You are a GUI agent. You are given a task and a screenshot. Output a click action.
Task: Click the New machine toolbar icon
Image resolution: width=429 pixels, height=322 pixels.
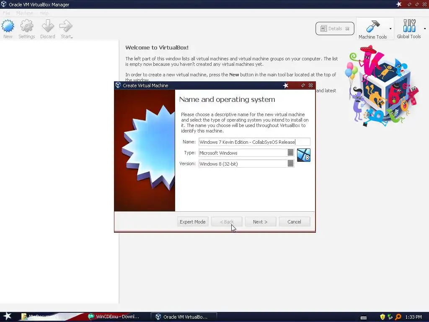click(x=8, y=26)
